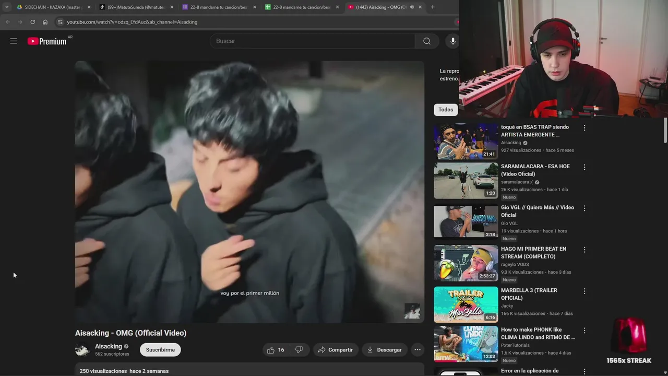Subscribe with the Suscribirme button
Viewport: 668px width, 376px height.
point(160,350)
